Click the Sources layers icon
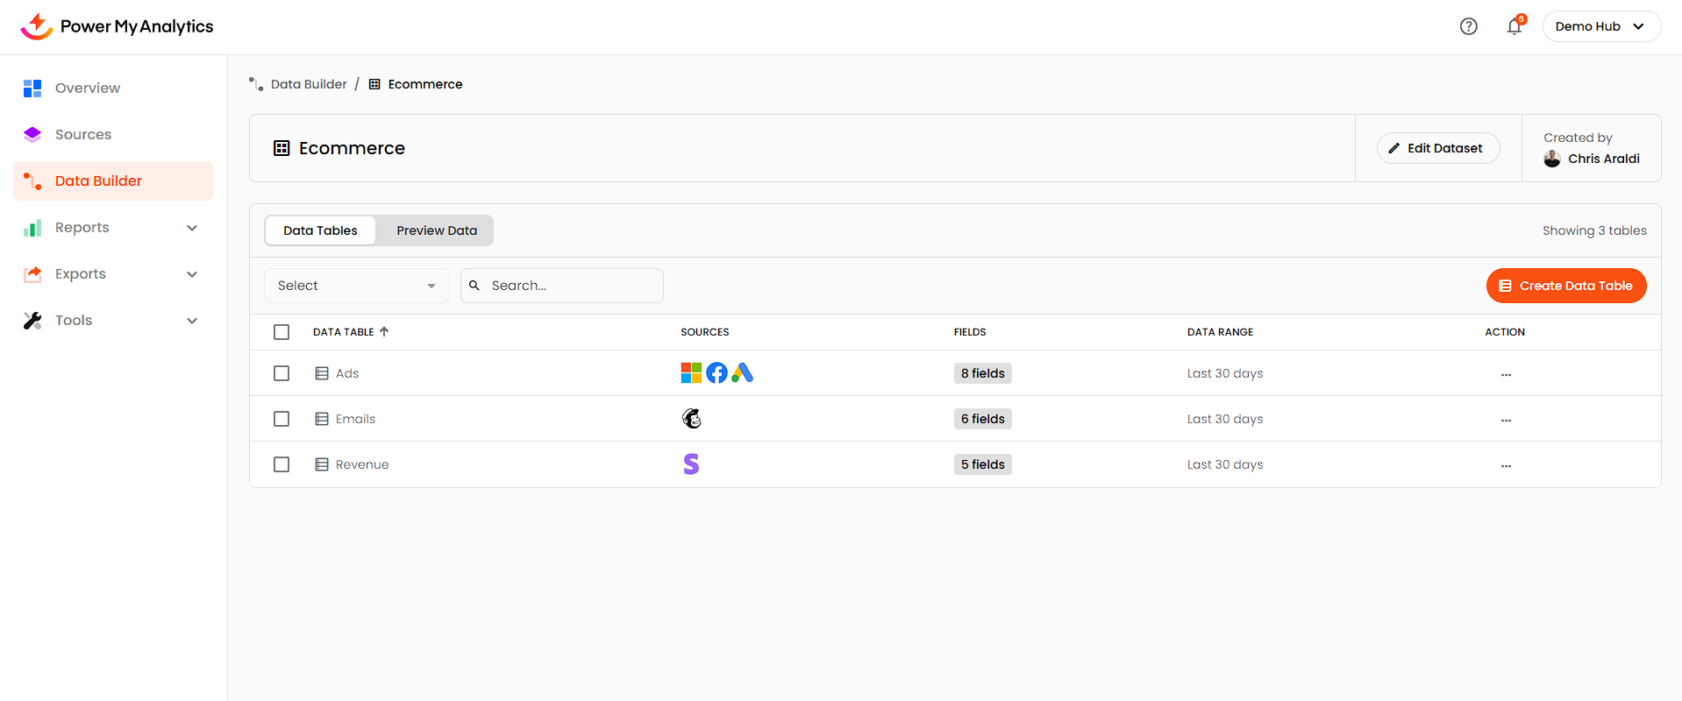Image resolution: width=1682 pixels, height=701 pixels. pyautogui.click(x=32, y=134)
